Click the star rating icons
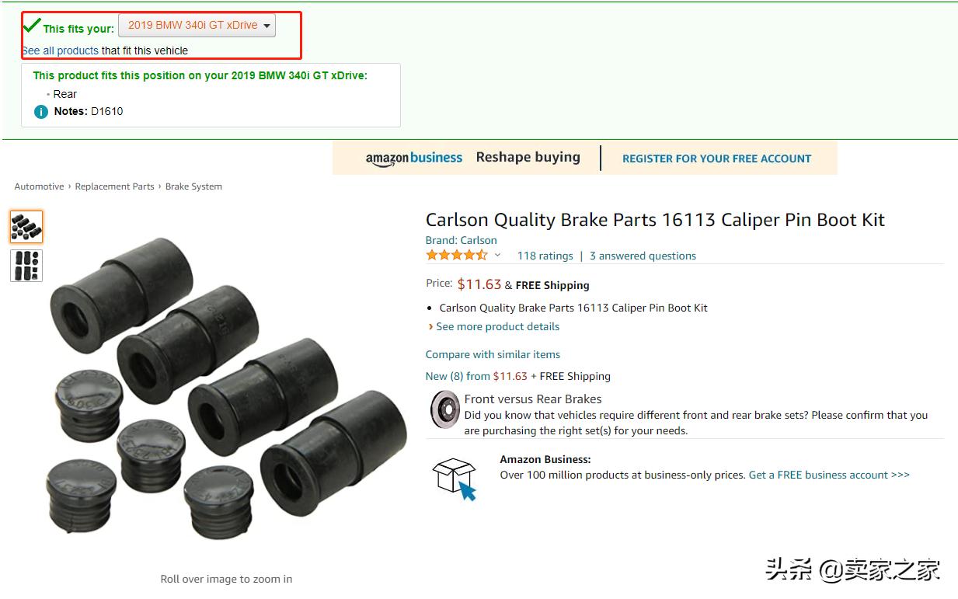The width and height of the screenshot is (958, 599). coord(457,256)
